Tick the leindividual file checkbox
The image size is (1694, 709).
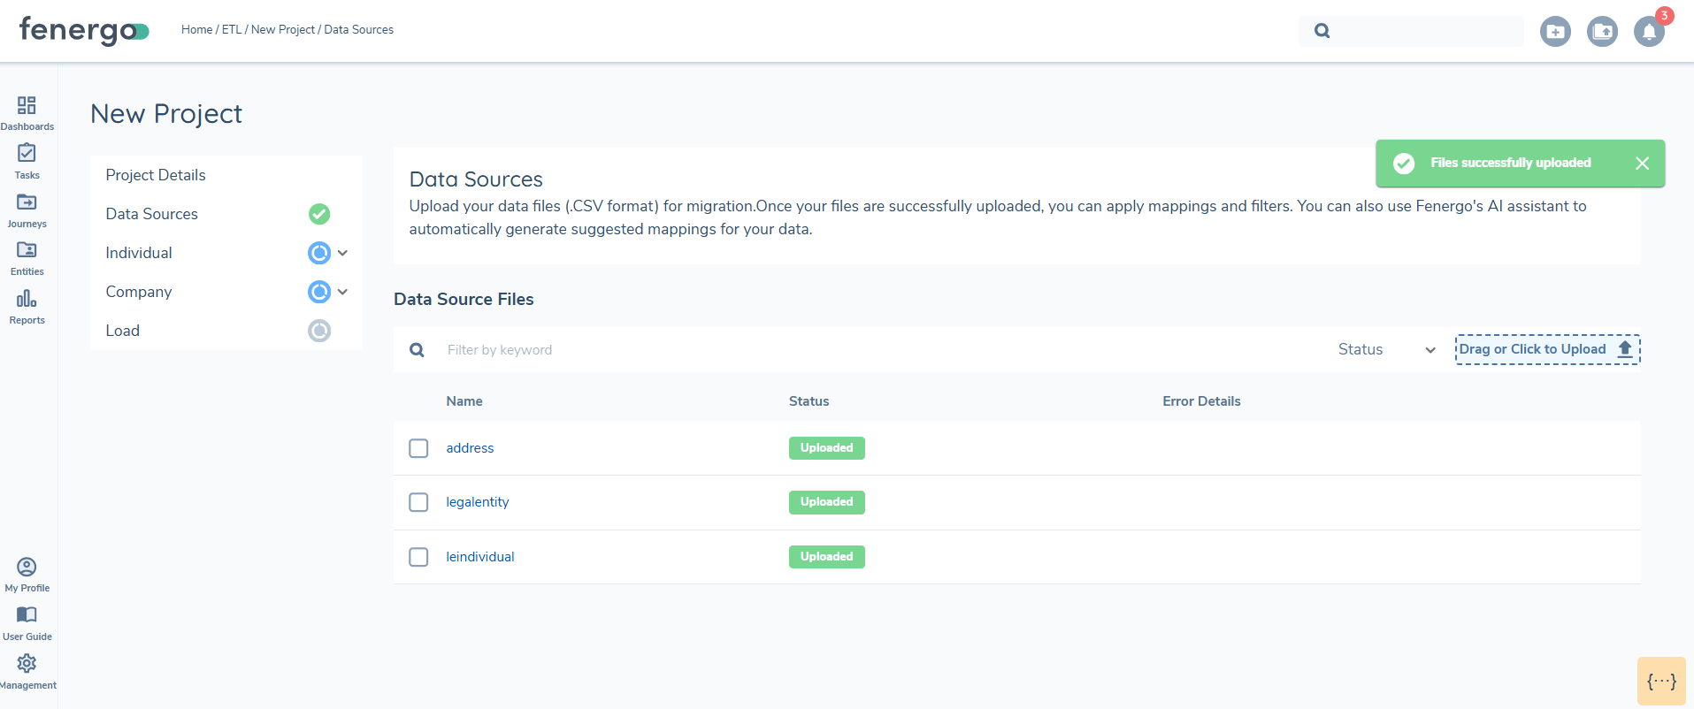click(418, 557)
